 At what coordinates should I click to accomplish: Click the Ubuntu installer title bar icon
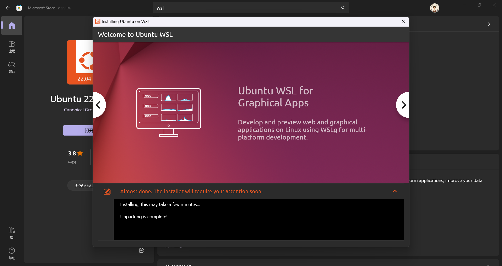point(98,22)
